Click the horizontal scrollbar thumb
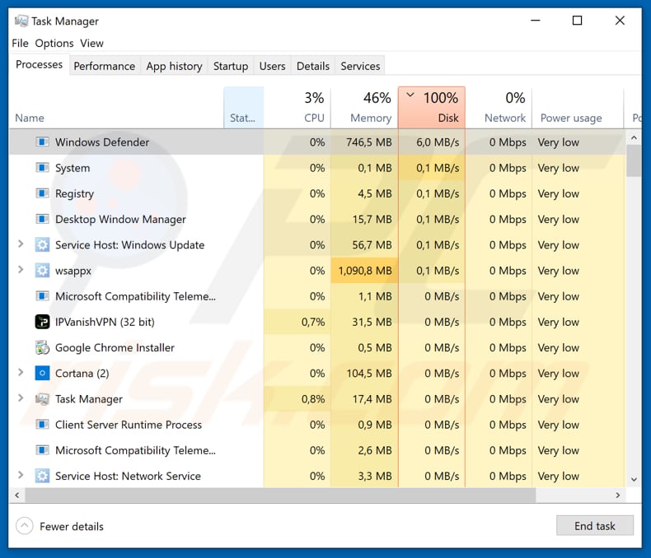Viewport: 651px width, 558px height. tap(280, 495)
